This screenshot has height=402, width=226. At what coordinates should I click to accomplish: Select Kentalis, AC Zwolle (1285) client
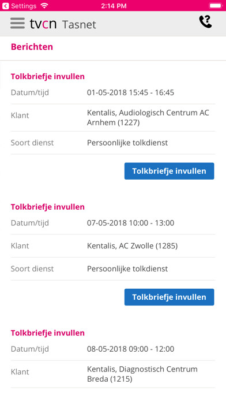[x=133, y=246]
